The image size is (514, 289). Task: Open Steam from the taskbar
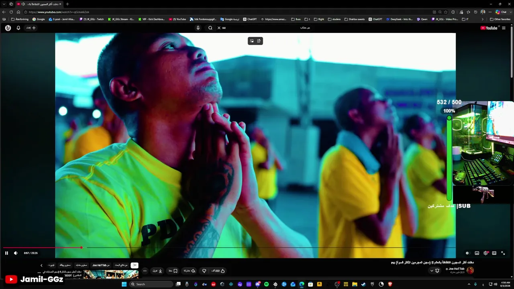[x=363, y=284]
